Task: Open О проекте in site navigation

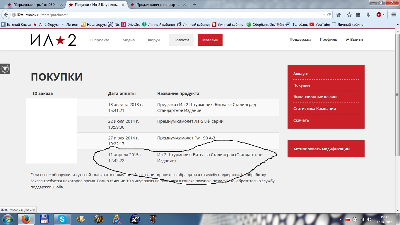Action: point(100,40)
